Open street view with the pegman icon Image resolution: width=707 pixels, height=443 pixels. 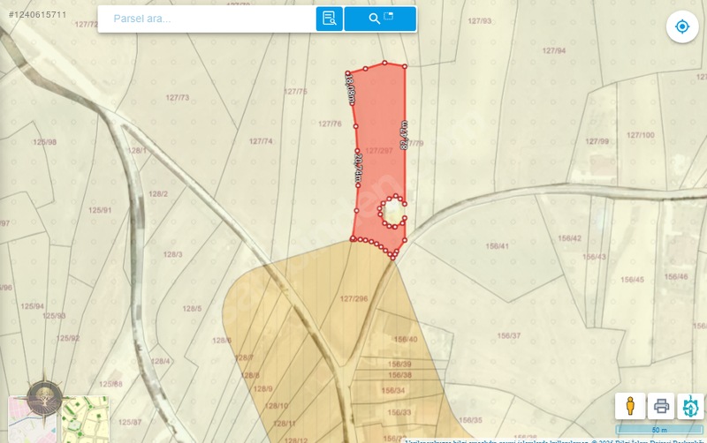[630, 406]
